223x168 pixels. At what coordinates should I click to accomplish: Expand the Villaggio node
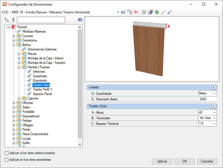coord(14,125)
